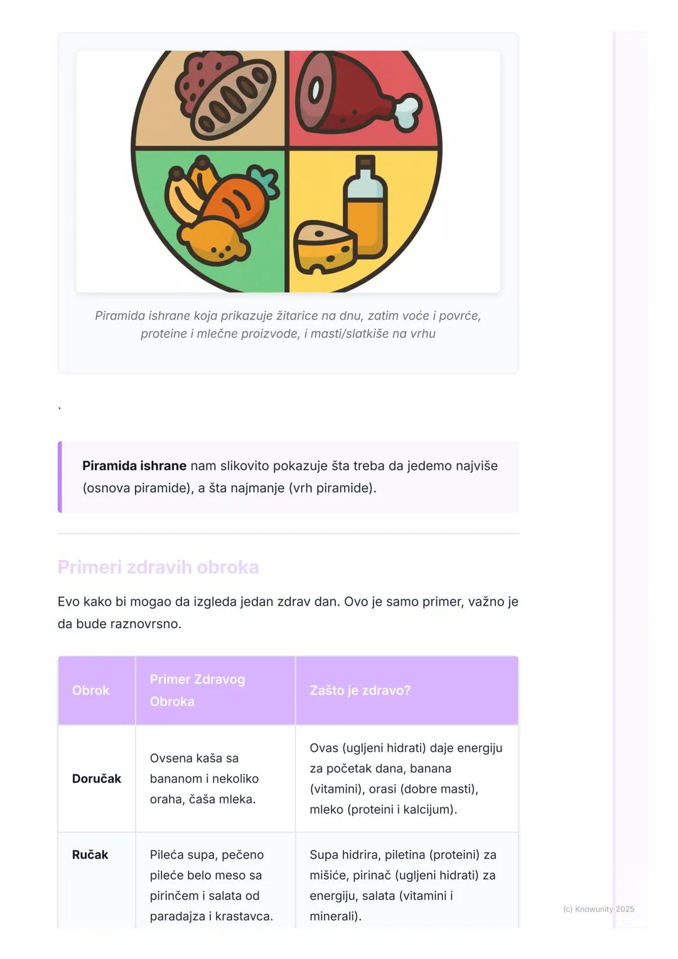Select the "Doručak" row label
Image resolution: width=678 pixels, height=959 pixels.
click(x=97, y=778)
